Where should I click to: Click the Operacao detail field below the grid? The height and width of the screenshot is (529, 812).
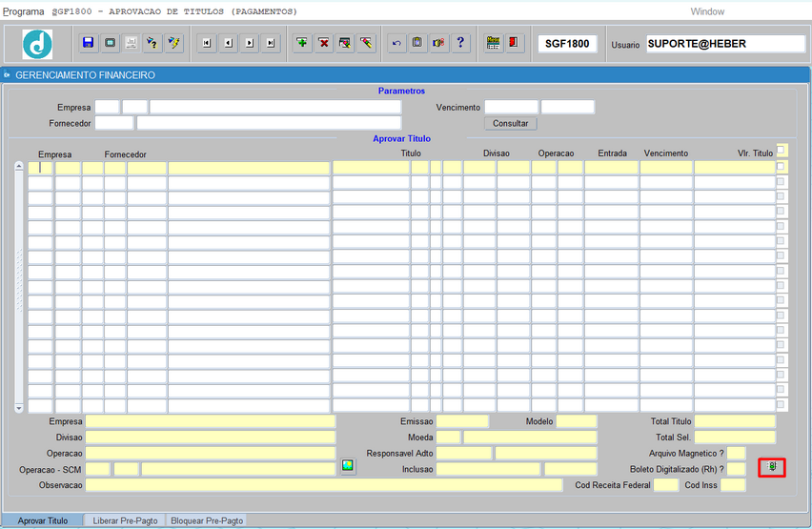211,454
